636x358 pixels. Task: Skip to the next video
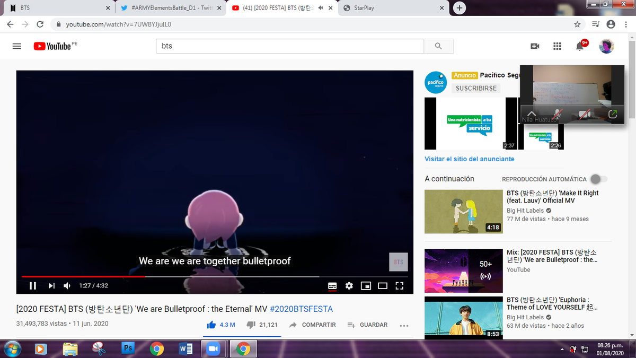pyautogui.click(x=51, y=285)
